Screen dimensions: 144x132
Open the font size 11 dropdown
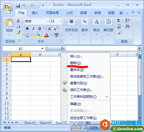pyautogui.click(x=60, y=21)
